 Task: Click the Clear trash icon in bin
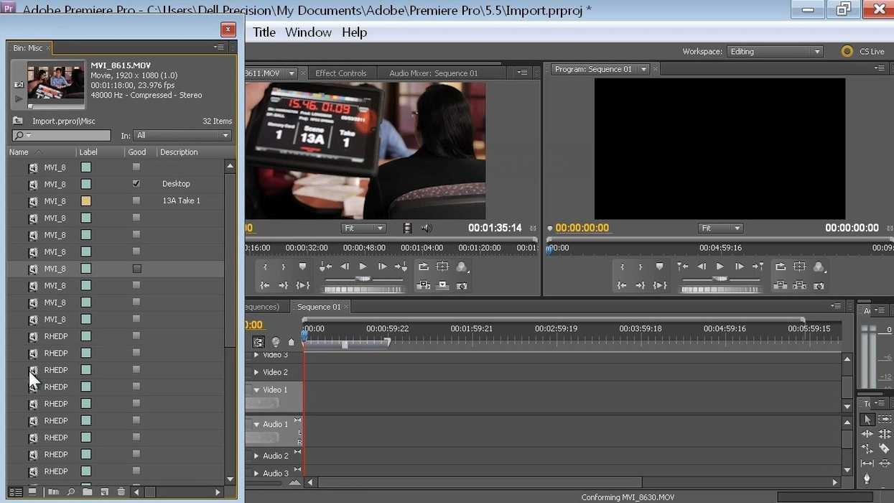[121, 492]
